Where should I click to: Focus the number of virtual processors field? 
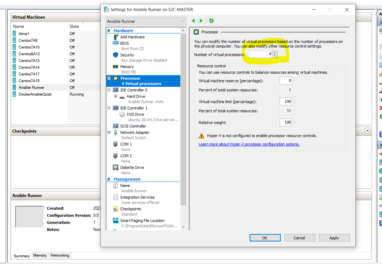[x=260, y=54]
